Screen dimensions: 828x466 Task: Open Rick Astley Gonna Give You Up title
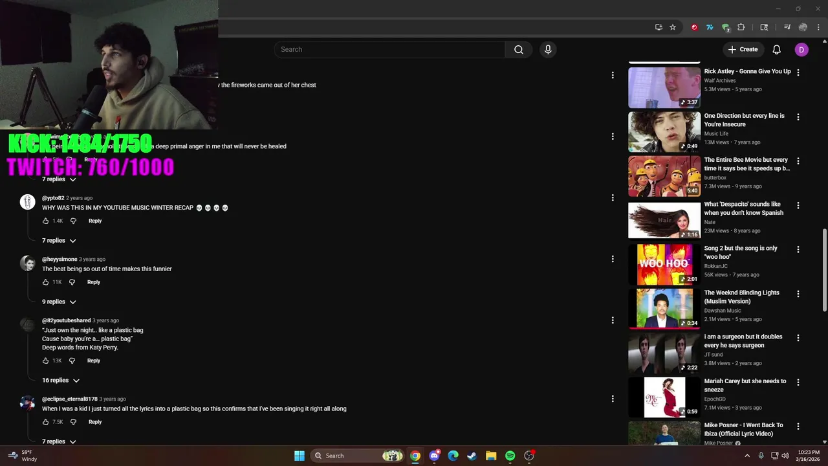(747, 71)
